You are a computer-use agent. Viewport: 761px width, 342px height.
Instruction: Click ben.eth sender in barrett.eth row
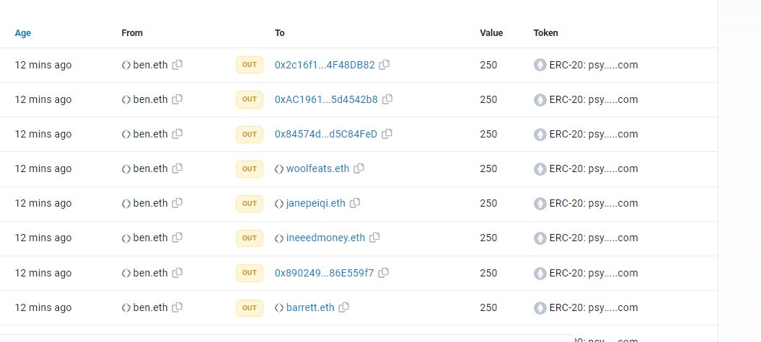tap(151, 307)
